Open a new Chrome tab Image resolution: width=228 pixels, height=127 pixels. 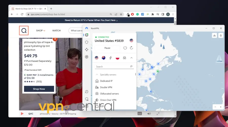[x=51, y=9]
